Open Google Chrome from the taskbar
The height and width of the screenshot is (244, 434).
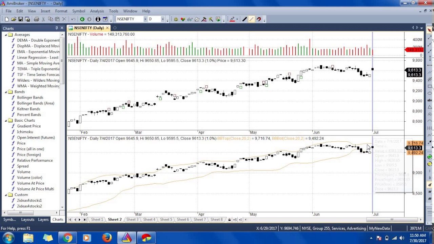pyautogui.click(x=67, y=238)
